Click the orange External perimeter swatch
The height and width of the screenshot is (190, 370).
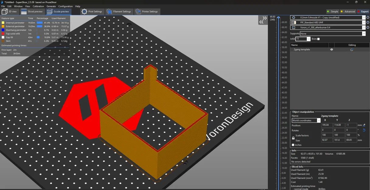pos(3,26)
